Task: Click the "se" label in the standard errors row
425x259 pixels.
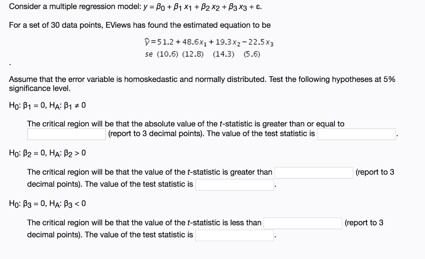Action: point(149,54)
